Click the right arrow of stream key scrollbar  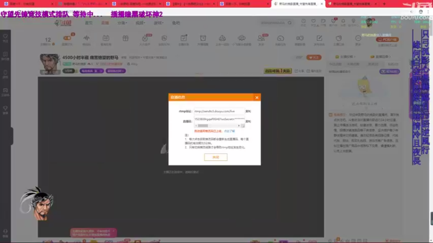pos(239,126)
